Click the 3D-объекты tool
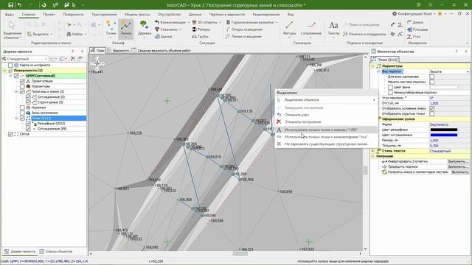 click(206, 22)
